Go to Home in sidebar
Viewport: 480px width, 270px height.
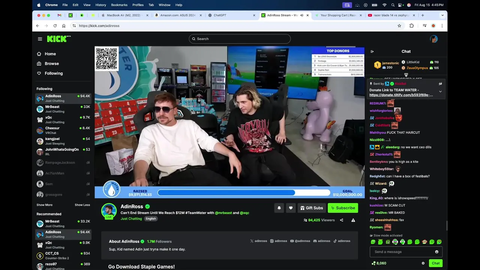point(50,54)
